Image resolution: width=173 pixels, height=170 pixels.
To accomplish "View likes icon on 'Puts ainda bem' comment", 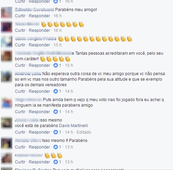I will click(55, 112).
